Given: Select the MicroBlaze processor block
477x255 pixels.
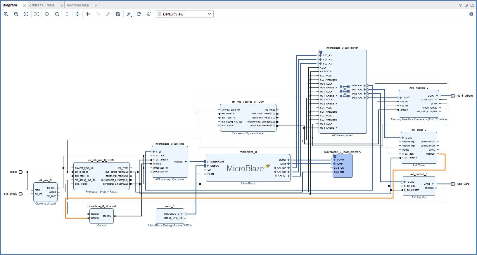Looking at the screenshot, I should pos(245,169).
